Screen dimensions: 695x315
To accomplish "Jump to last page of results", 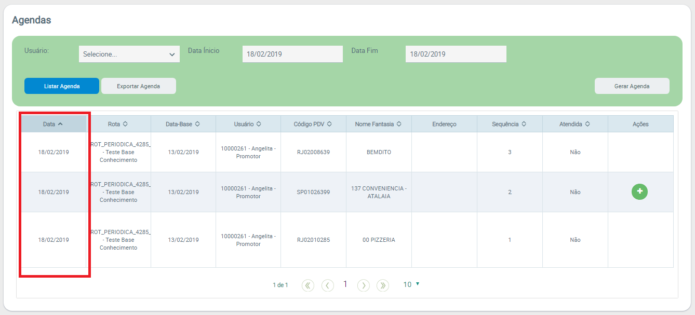I will click(383, 285).
